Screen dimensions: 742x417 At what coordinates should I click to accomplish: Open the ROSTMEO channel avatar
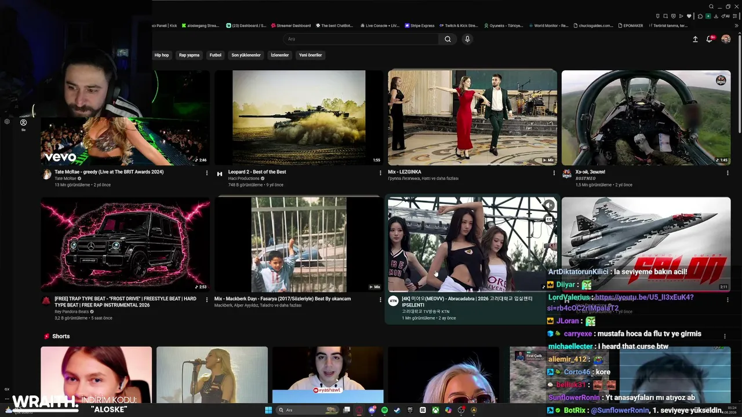point(567,174)
